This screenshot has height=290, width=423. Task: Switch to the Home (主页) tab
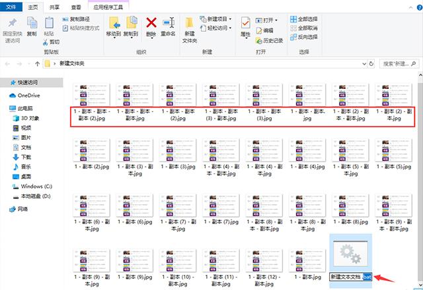(33, 7)
